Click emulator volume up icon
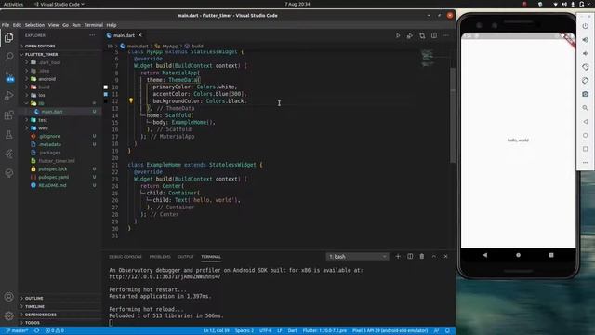 point(585,40)
